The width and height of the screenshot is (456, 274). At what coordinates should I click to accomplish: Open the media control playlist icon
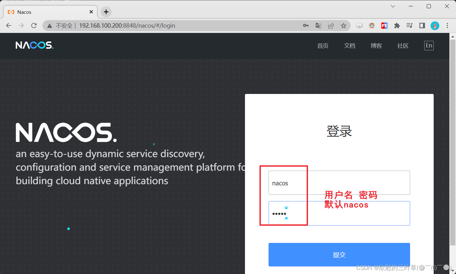[409, 25]
